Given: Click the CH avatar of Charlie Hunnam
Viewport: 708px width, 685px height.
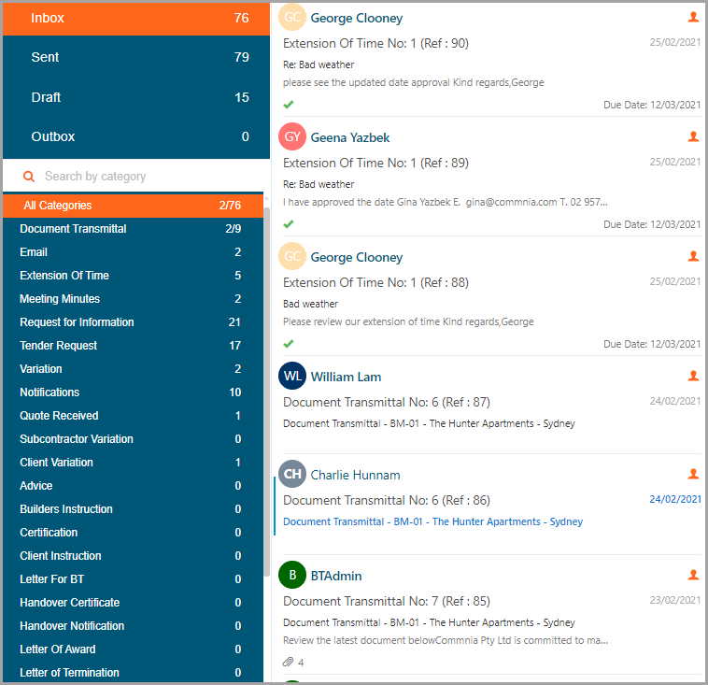Looking at the screenshot, I should 292,474.
